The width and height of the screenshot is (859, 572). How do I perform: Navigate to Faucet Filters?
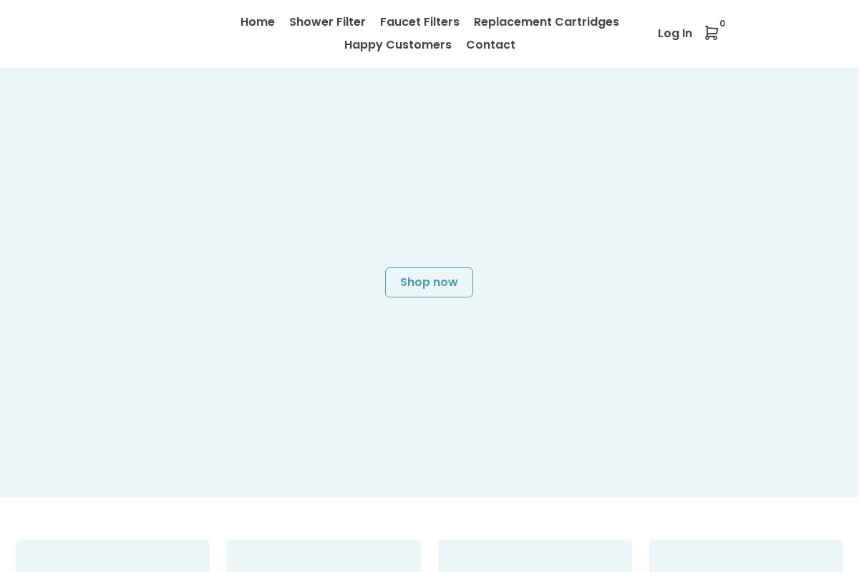(x=419, y=22)
